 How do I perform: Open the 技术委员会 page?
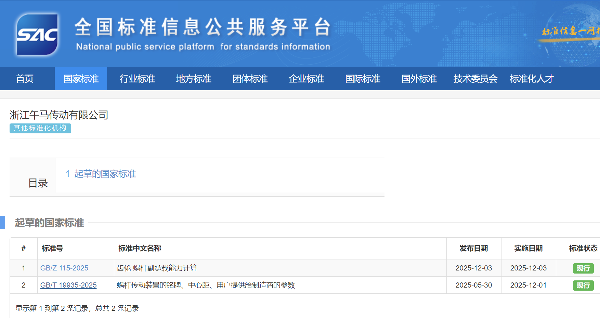coord(475,79)
